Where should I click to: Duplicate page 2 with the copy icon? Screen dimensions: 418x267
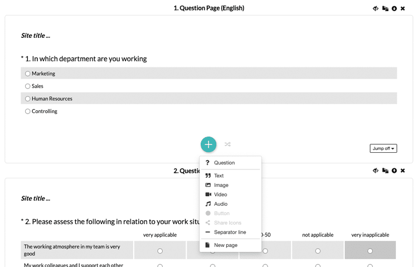385,171
